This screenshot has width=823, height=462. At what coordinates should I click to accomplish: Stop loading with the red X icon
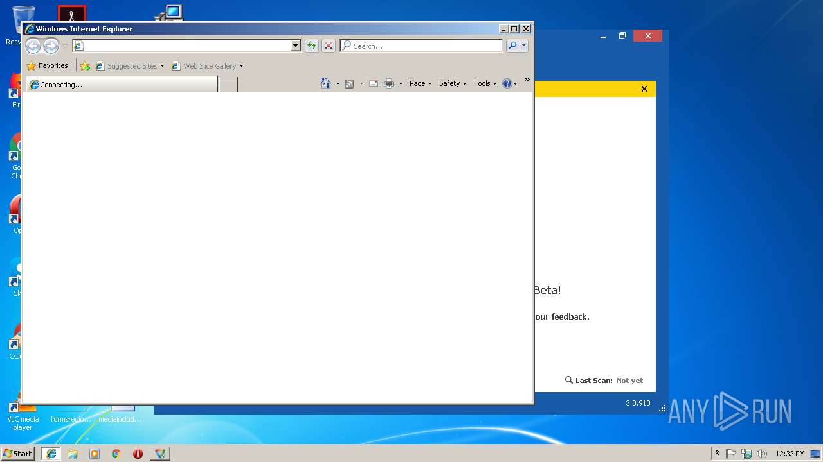point(329,46)
